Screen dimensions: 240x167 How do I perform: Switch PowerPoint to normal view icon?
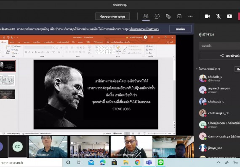coord(127,134)
